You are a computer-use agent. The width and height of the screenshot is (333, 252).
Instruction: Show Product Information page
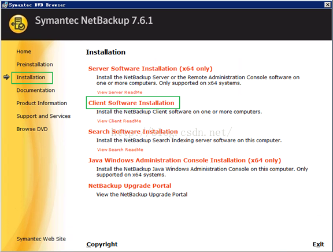[x=42, y=103]
